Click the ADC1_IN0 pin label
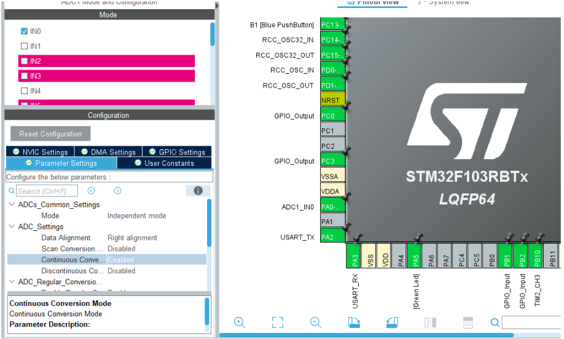564x339 pixels. point(298,207)
